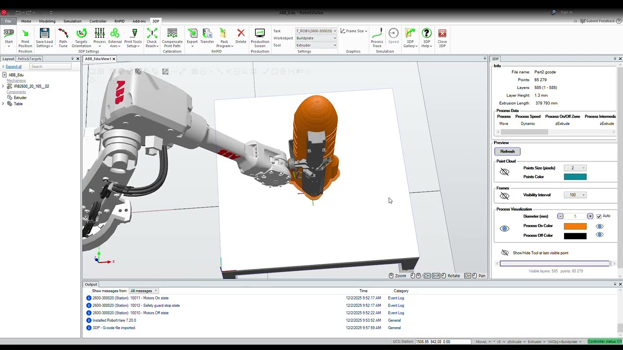Viewport: 623px width, 350px height.
Task: Open the All messages filter dropdown
Action: (x=144, y=291)
